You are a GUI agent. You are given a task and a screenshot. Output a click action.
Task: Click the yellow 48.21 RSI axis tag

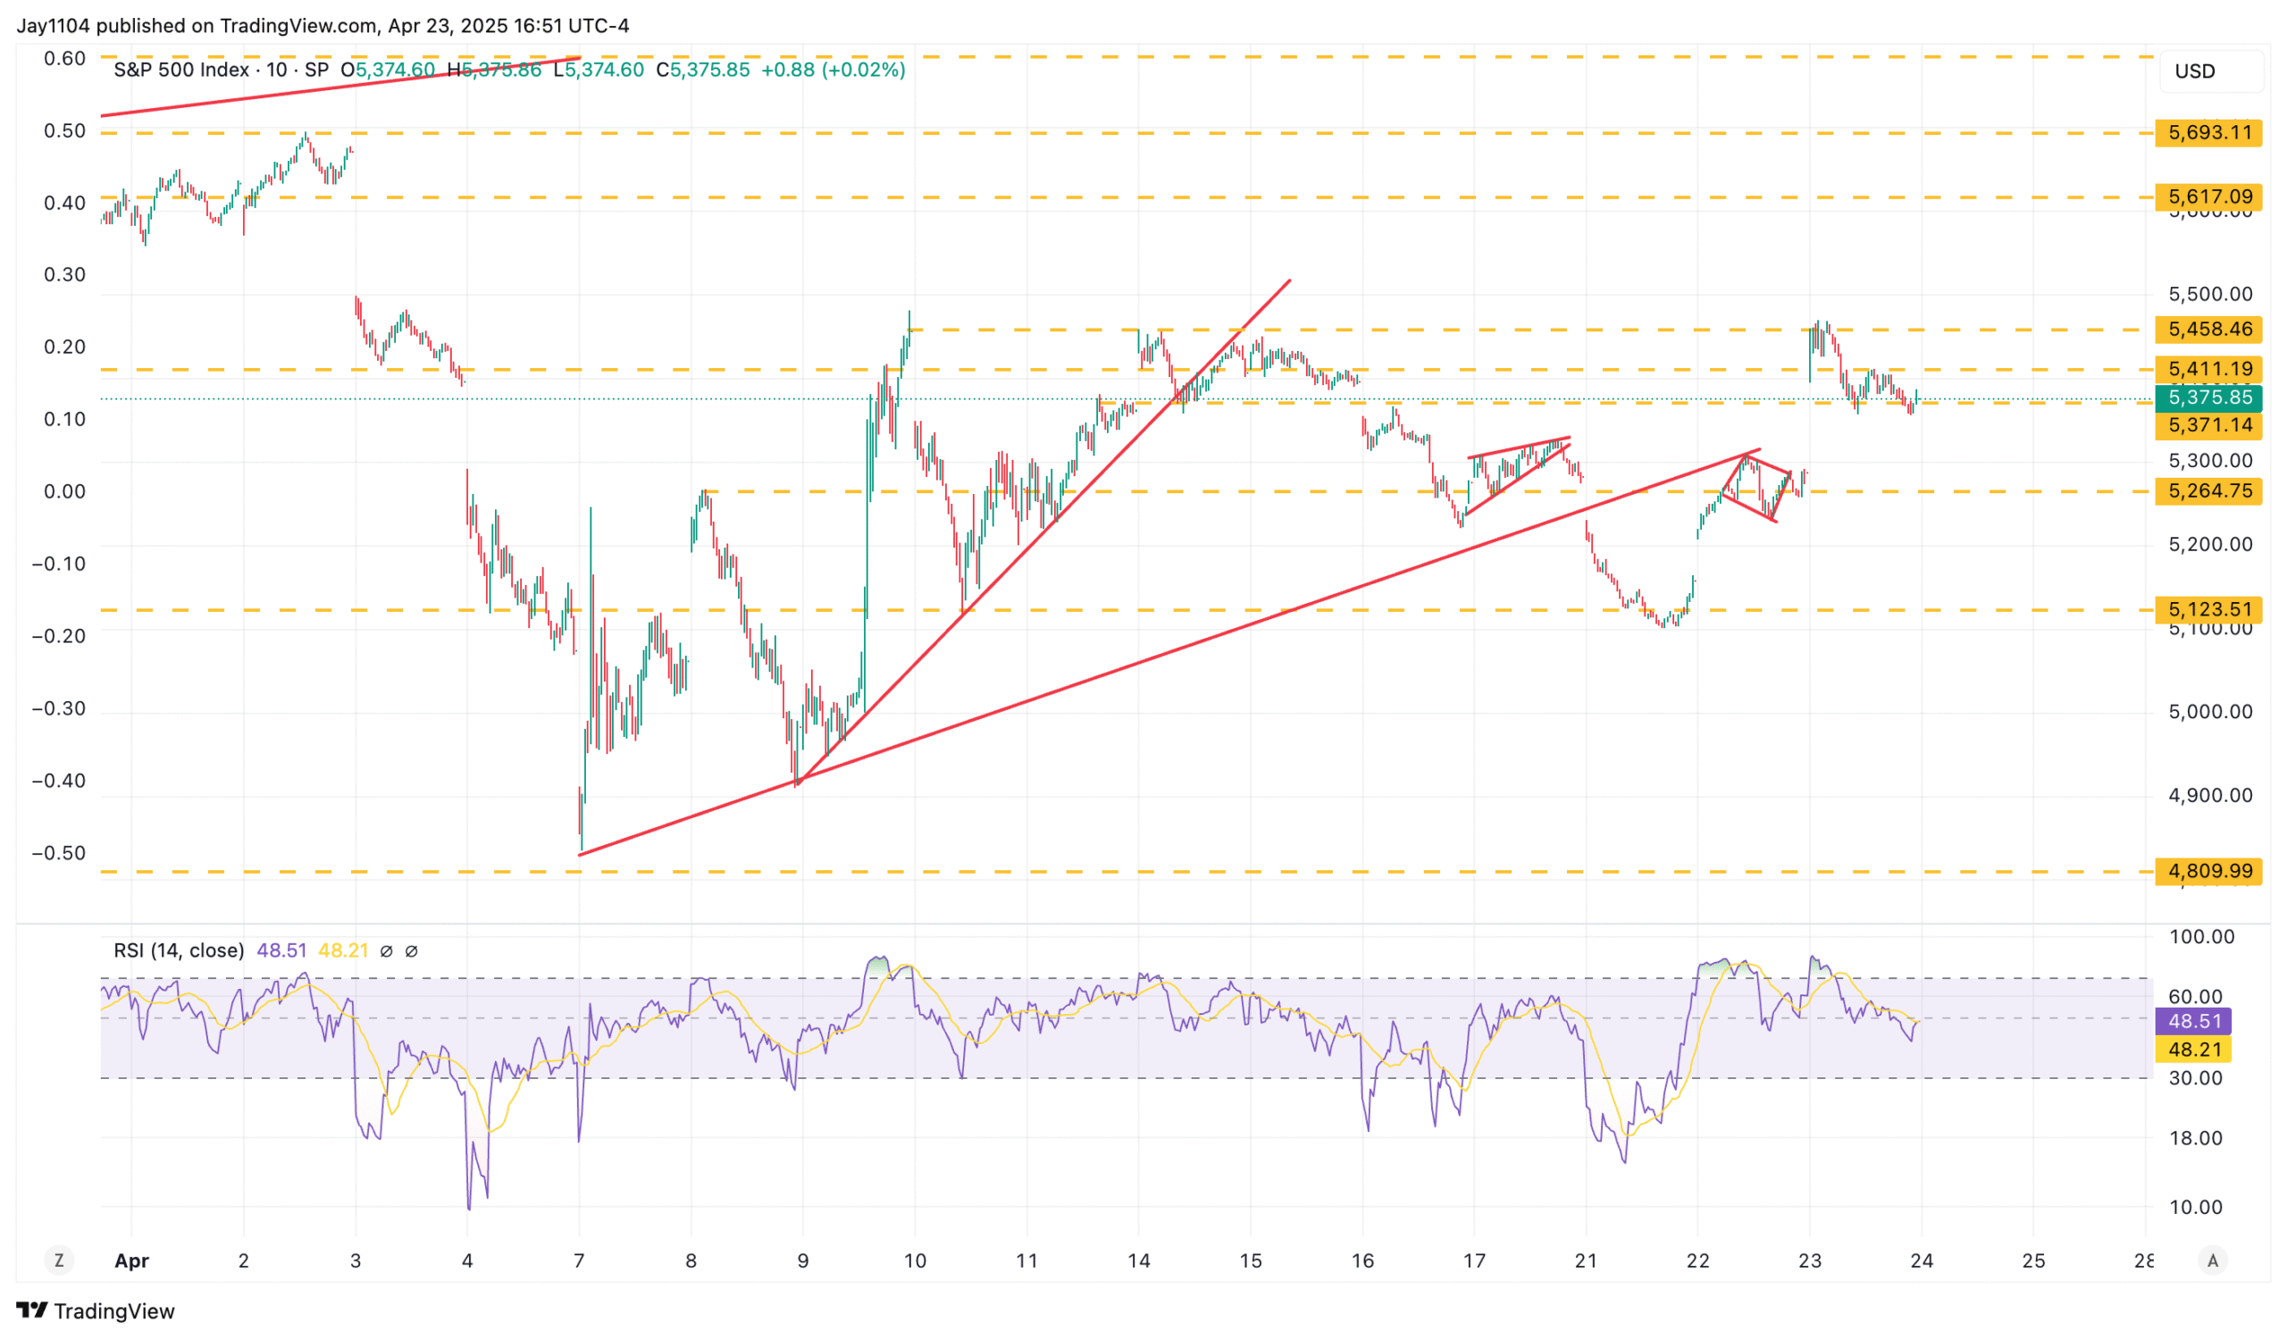(x=2194, y=1050)
